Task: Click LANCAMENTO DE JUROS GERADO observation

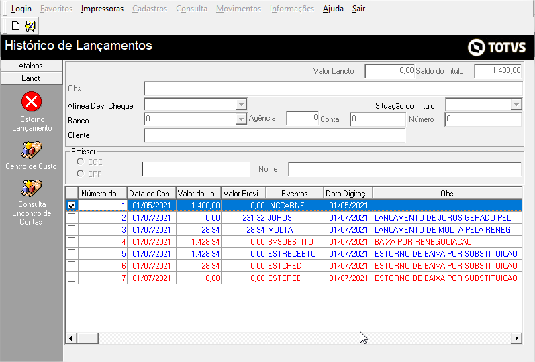Action: pos(446,217)
